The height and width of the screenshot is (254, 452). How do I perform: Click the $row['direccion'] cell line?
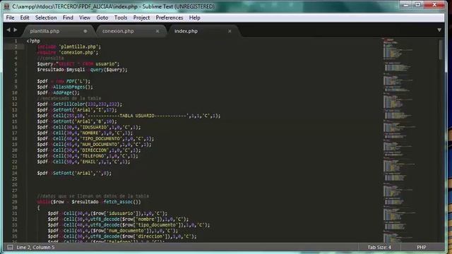(122, 237)
